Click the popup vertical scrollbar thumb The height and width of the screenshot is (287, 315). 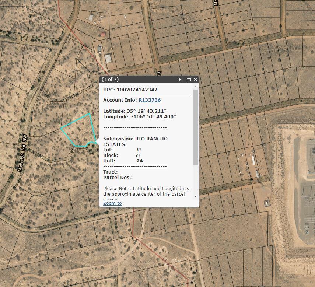[196, 127]
